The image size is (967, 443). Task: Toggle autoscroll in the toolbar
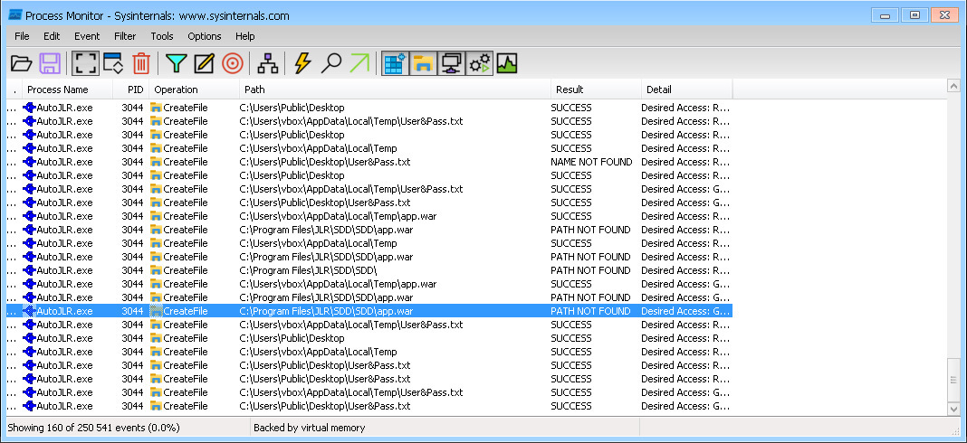113,63
